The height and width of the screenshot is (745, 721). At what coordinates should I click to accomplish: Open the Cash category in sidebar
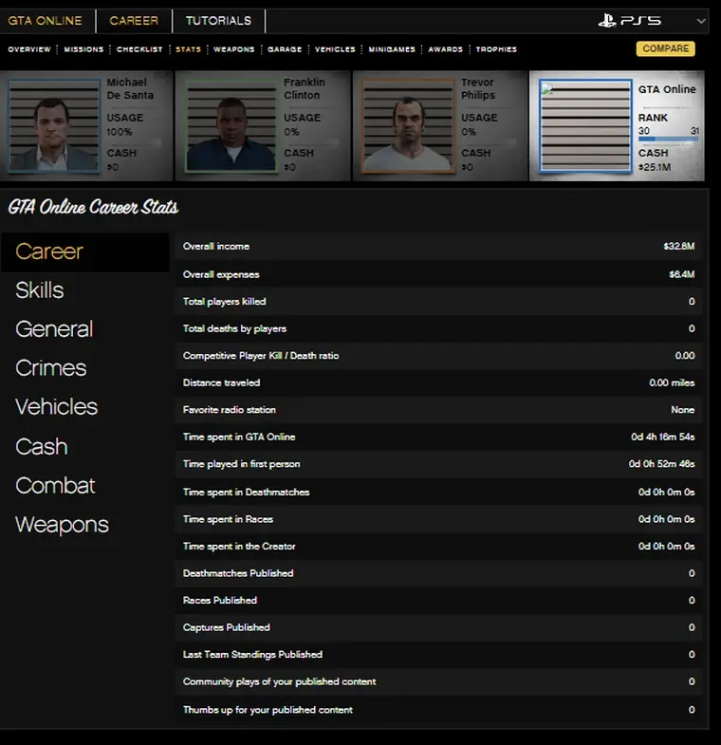click(x=42, y=447)
